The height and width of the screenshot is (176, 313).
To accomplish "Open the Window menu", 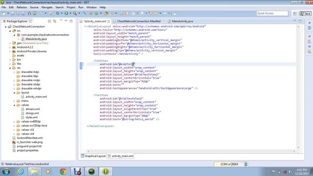I will pos(91,7).
